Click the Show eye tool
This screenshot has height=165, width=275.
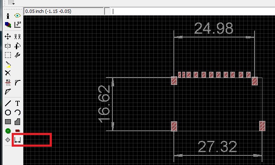pyautogui.click(x=18, y=15)
